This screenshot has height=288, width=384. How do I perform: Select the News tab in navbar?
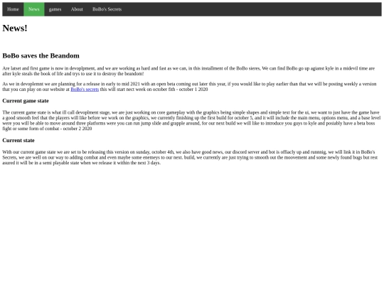[x=34, y=9]
